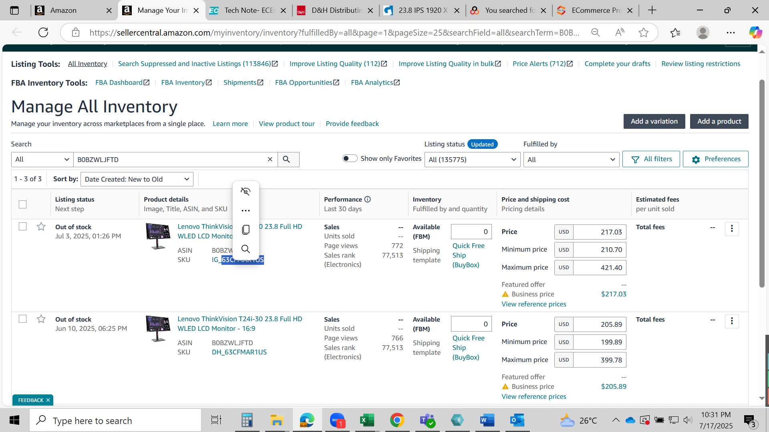This screenshot has width=769, height=432.
Task: Switch to 23.8 IPS 1920 tab
Action: point(423,10)
